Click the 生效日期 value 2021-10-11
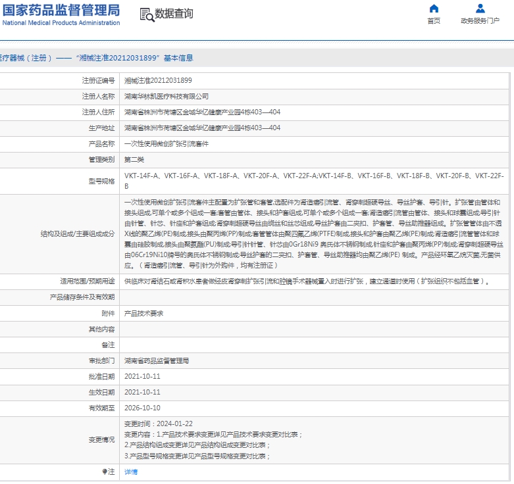Screen dimensions: 514x484 tap(142, 393)
